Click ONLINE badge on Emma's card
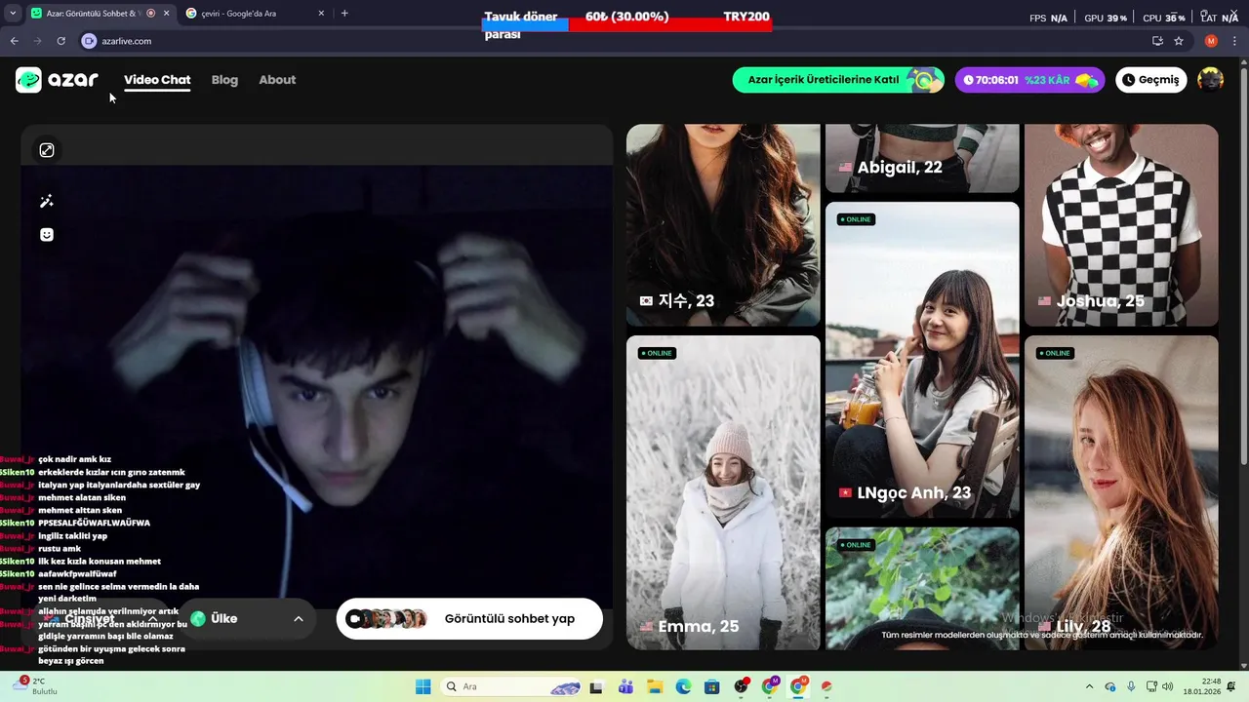Image resolution: width=1249 pixels, height=702 pixels. pyautogui.click(x=657, y=353)
